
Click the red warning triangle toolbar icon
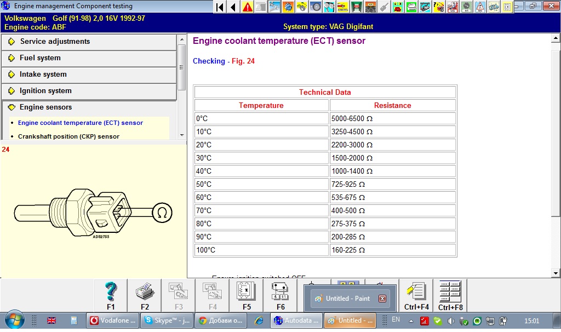click(x=248, y=7)
